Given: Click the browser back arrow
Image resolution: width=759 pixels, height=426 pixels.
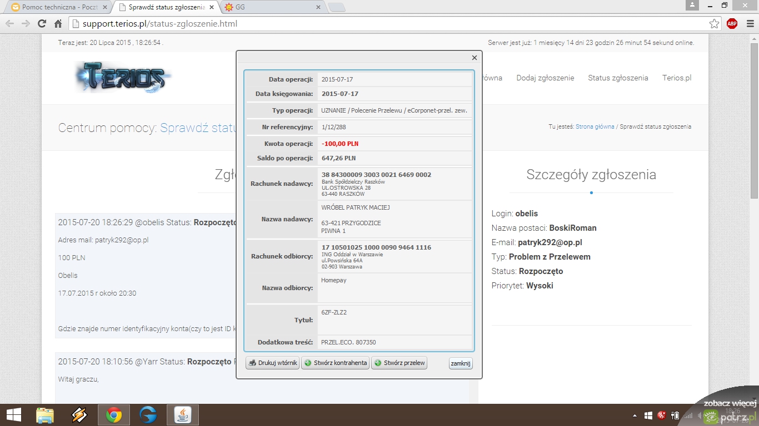Looking at the screenshot, I should (x=10, y=24).
